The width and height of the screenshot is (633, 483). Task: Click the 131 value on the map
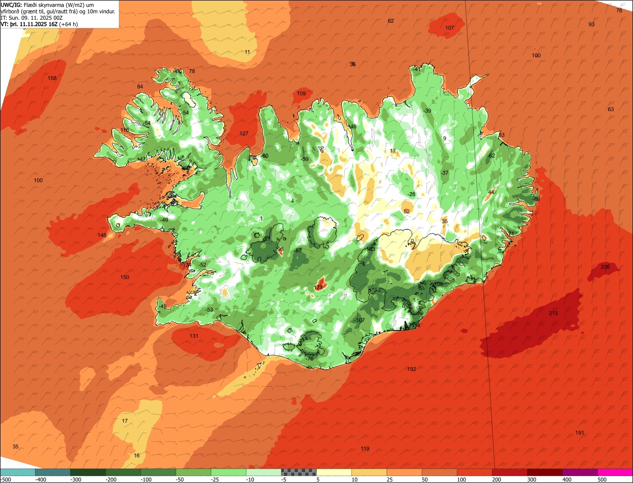(x=194, y=336)
